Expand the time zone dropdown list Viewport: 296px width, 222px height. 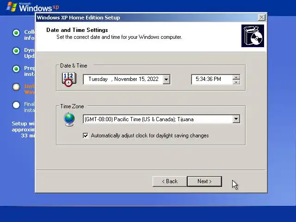[236, 119]
